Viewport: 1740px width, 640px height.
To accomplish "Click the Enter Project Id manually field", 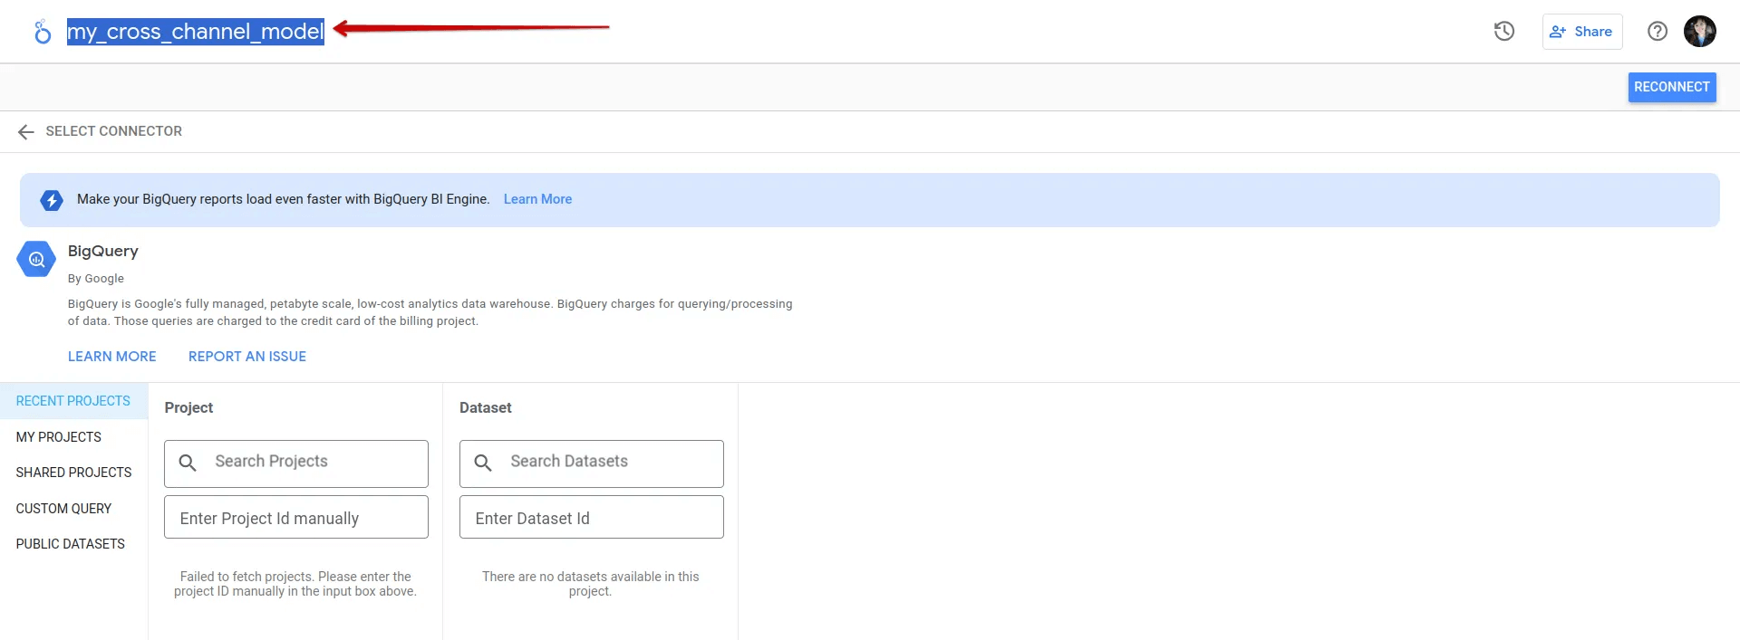I will pyautogui.click(x=295, y=517).
